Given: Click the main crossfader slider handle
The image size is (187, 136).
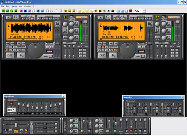Looking at the screenshot, I should 16,125.
